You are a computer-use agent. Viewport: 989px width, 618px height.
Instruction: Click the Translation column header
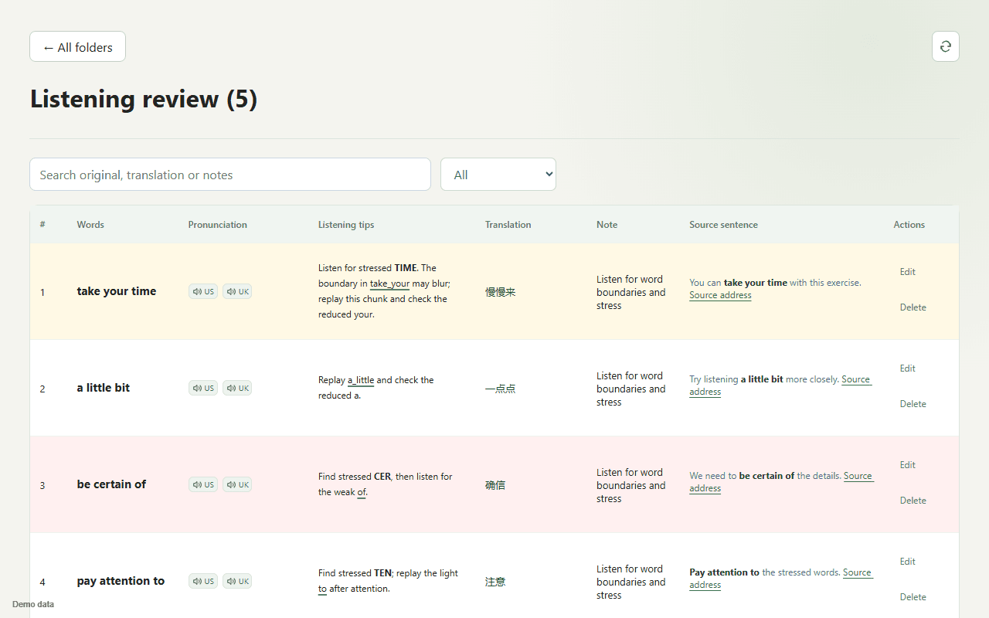click(508, 225)
